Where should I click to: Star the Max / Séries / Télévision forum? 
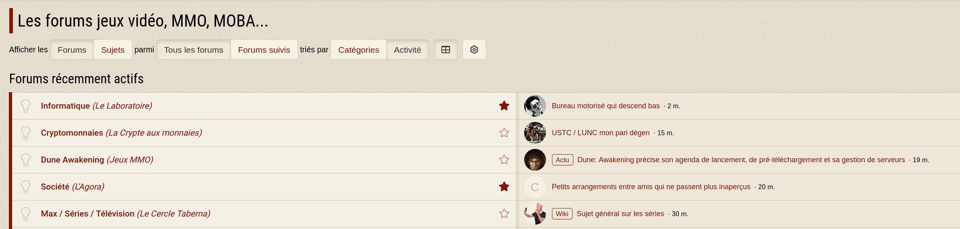(504, 214)
